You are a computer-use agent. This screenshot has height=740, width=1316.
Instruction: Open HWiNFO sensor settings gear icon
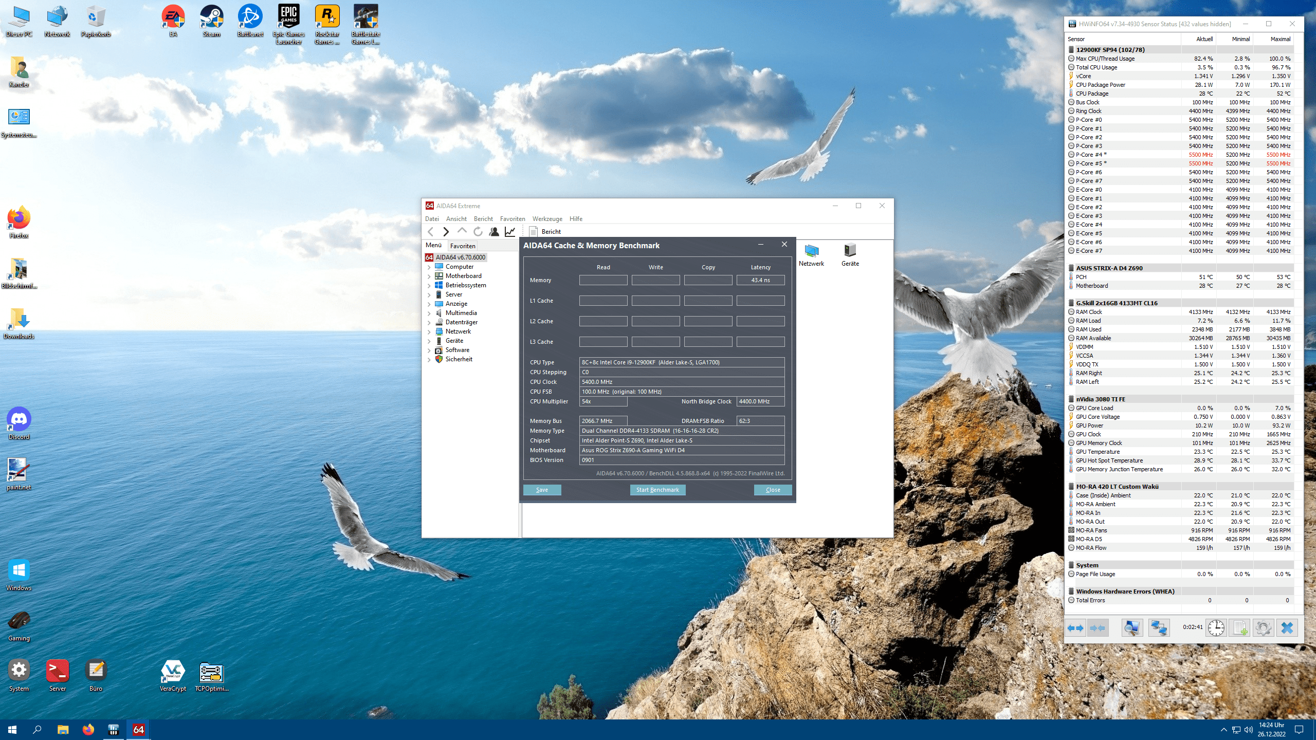(x=1263, y=628)
